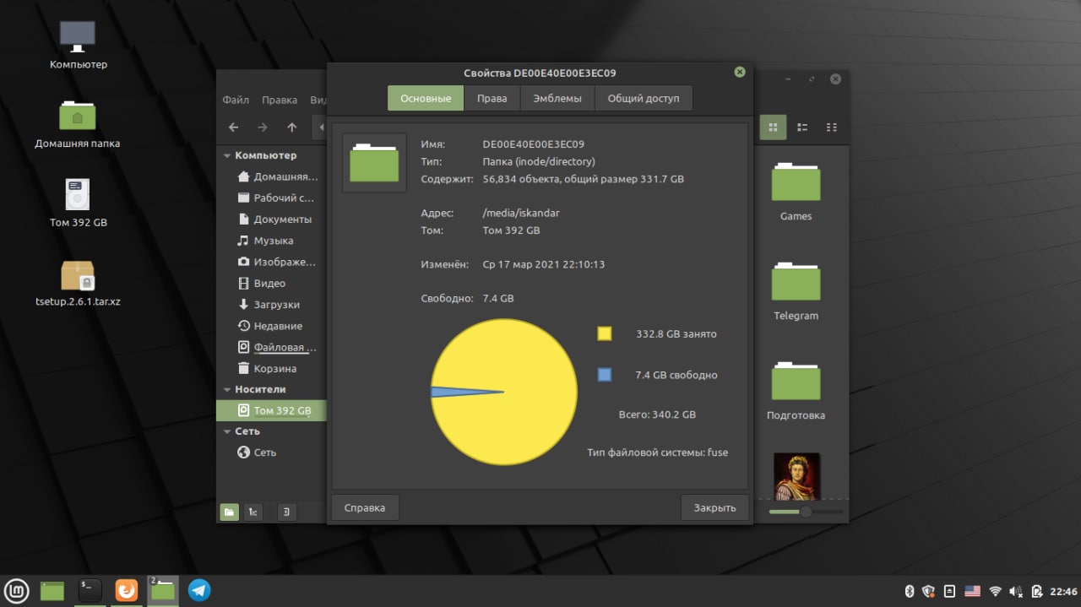The image size is (1081, 607).
Task: Switch to the Общий доступ tab
Action: [x=644, y=98]
